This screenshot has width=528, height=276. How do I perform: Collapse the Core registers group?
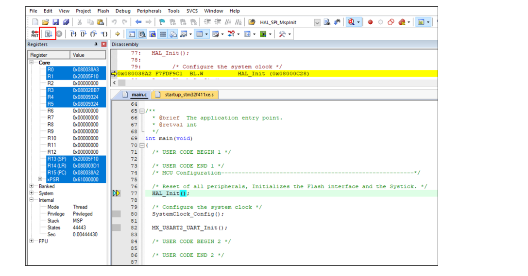32,63
